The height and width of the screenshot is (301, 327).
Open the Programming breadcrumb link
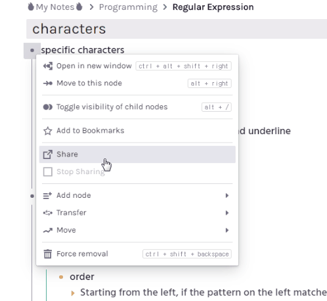coord(128,7)
